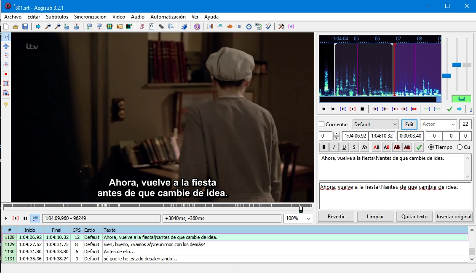Create a new subtitle file
This screenshot has height=273, width=476.
6,27
